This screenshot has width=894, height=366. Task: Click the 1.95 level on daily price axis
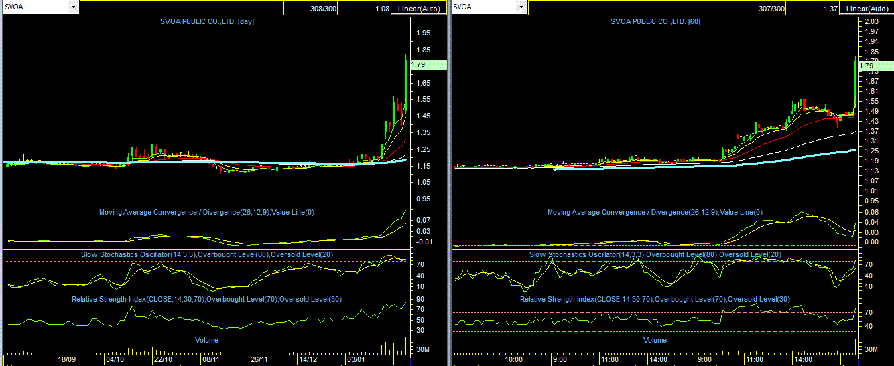tap(423, 33)
